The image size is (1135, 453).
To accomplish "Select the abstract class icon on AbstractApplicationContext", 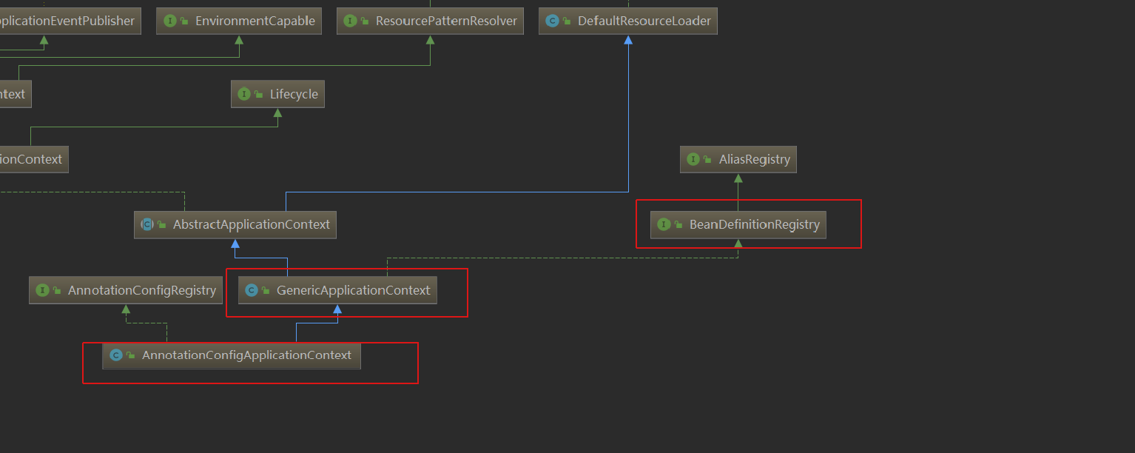I will [x=148, y=224].
